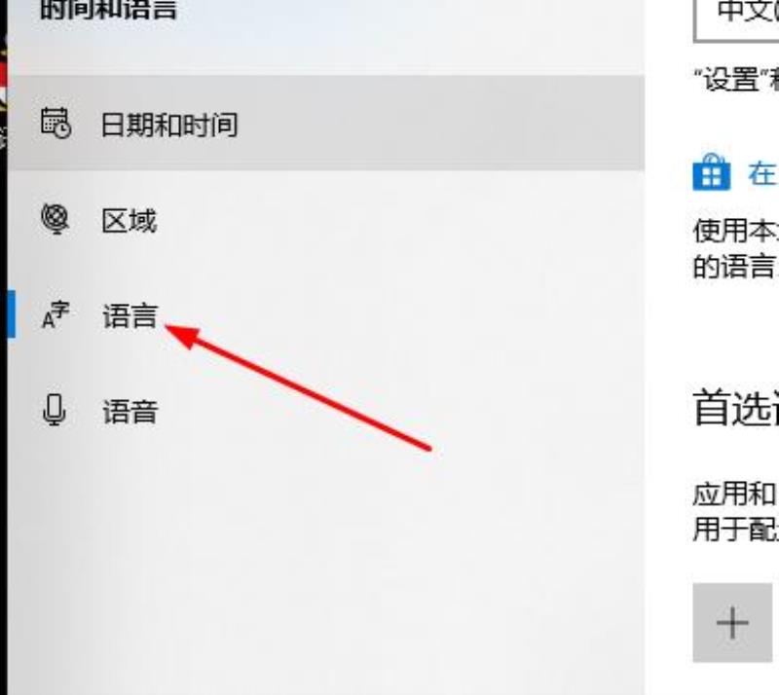The image size is (779, 695).
Task: Click the text line starting with 用于配
Action: [x=736, y=530]
